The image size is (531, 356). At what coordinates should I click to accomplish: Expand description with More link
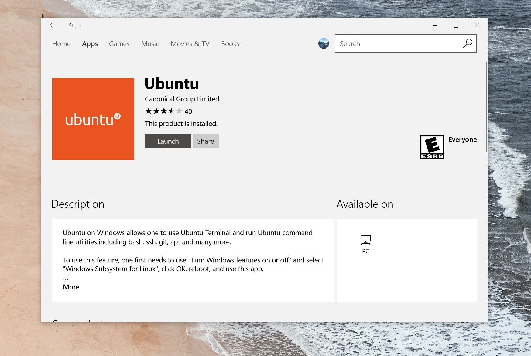point(71,287)
